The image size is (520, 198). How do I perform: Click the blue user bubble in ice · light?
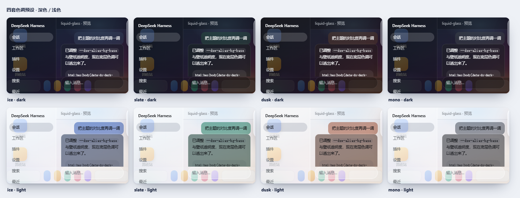[99, 128]
